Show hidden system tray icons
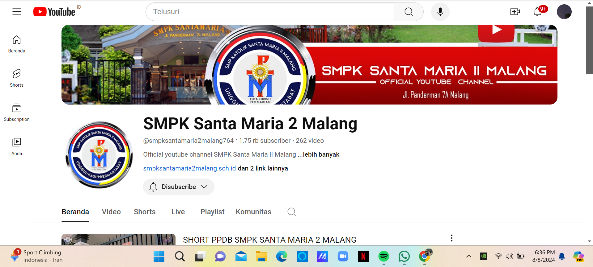This screenshot has height=267, width=593. point(469,256)
